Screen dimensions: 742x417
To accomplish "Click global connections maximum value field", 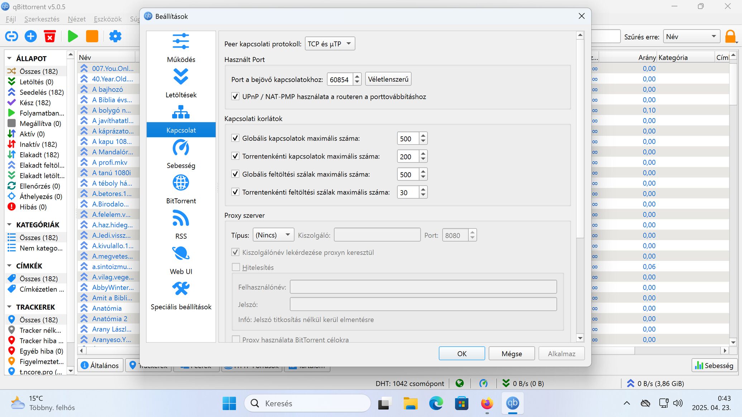I will coord(408,139).
